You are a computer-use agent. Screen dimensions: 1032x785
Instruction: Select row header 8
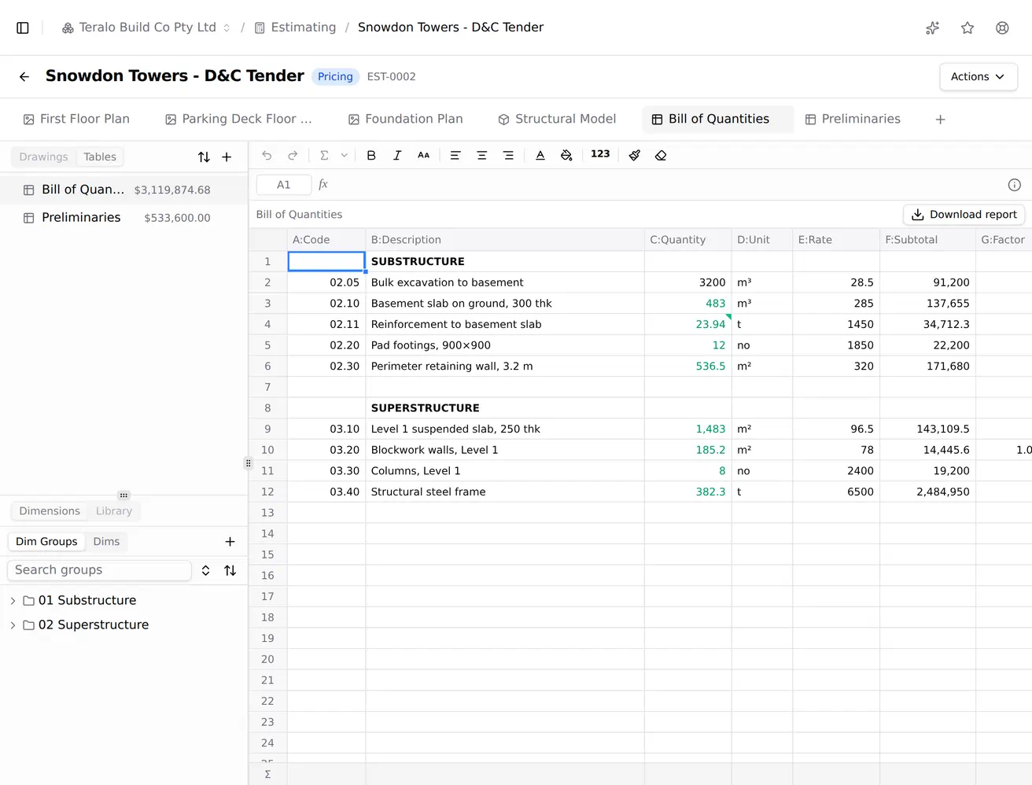point(268,407)
